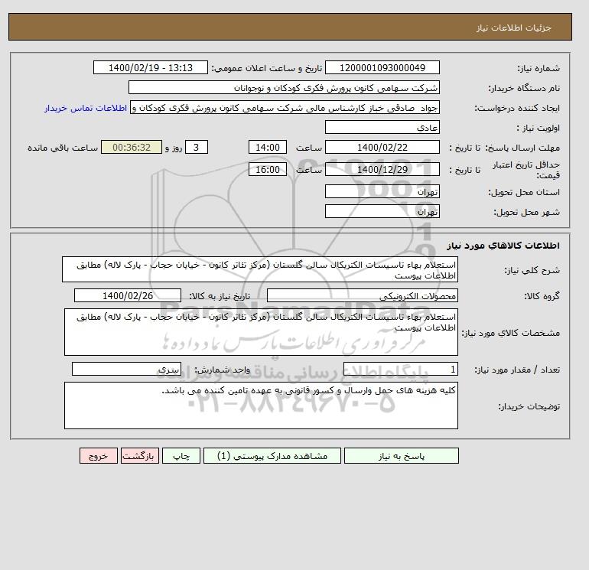This screenshot has height=570, width=589.
Task: Click the countdown timer 00:36:32
Action: point(132,148)
